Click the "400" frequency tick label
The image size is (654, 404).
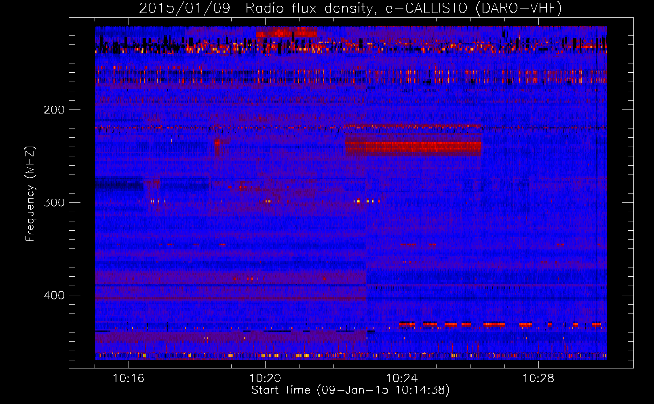pyautogui.click(x=54, y=295)
